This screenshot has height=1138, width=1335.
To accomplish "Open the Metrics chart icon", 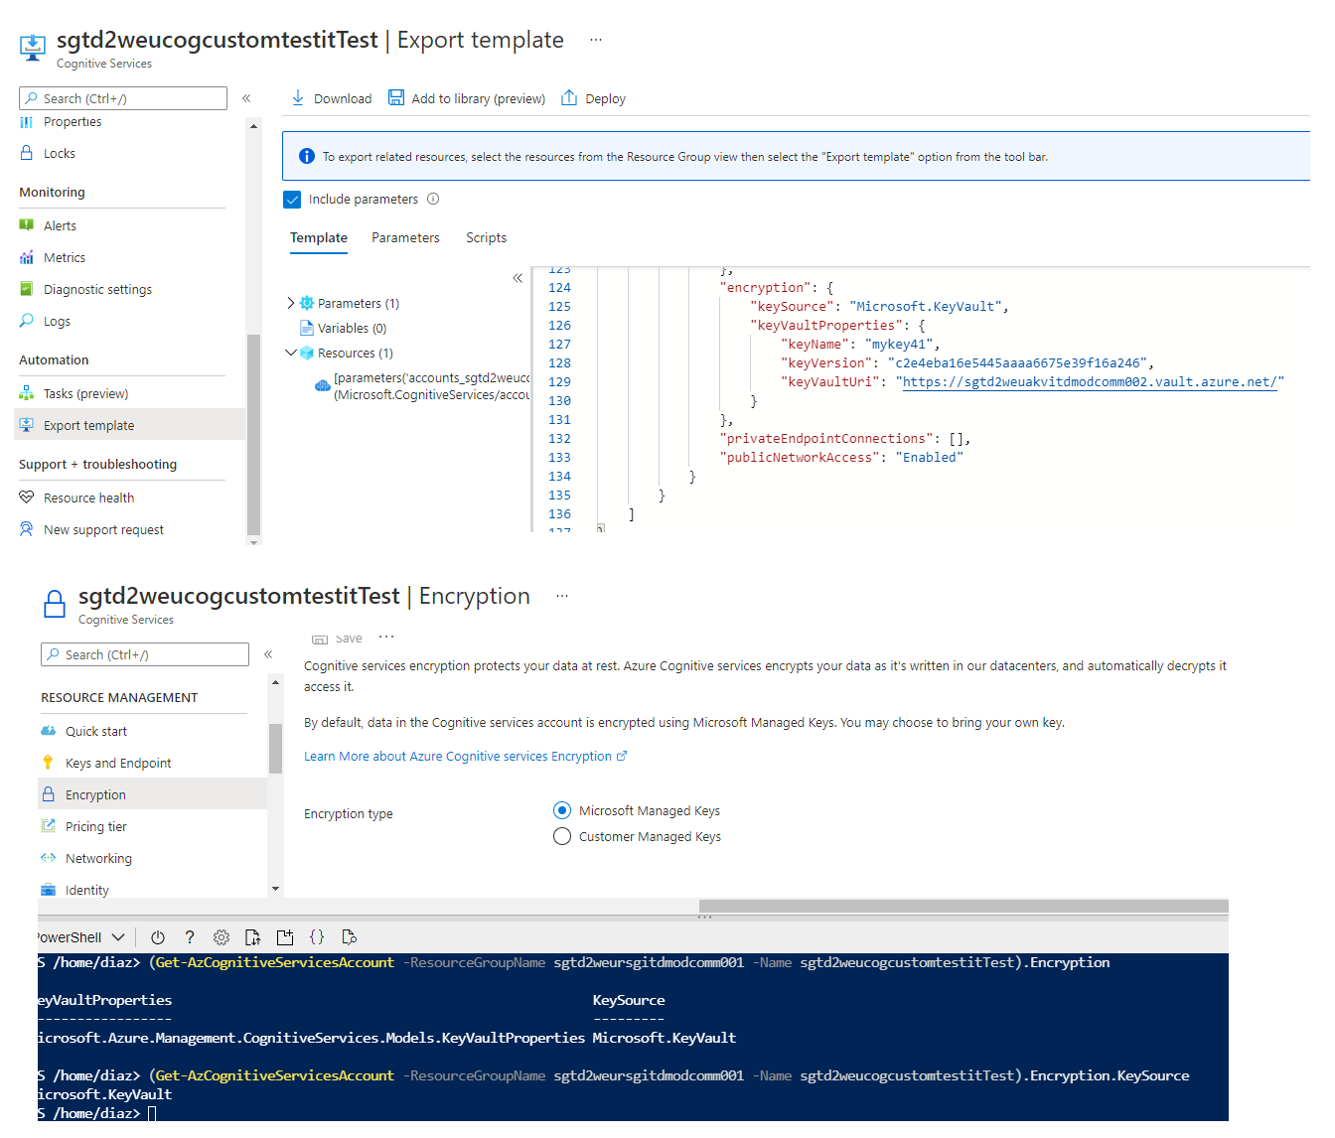I will pyautogui.click(x=27, y=257).
